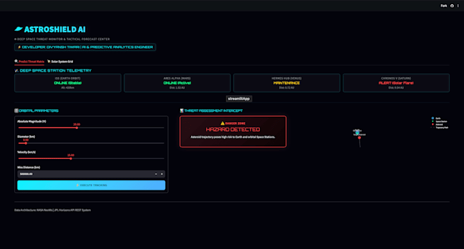
Task: Switch to the Solar System Grid tab
Action: tap(60, 61)
